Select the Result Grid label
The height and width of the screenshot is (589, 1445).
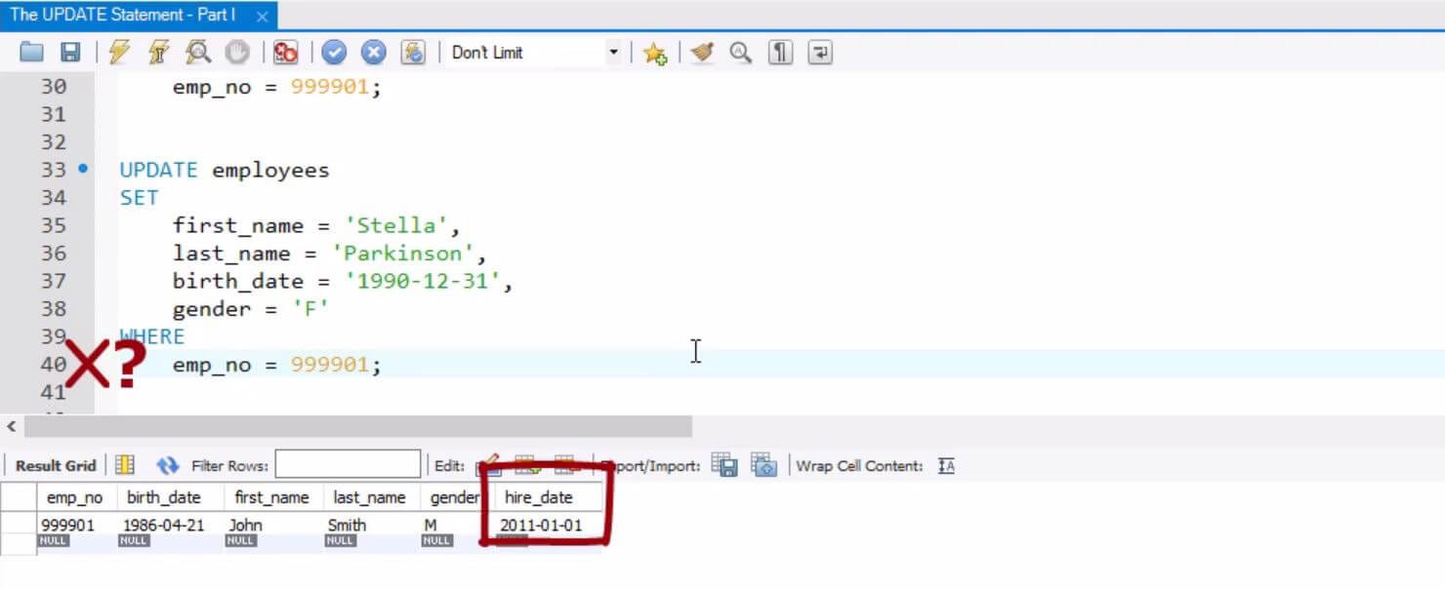pos(54,465)
